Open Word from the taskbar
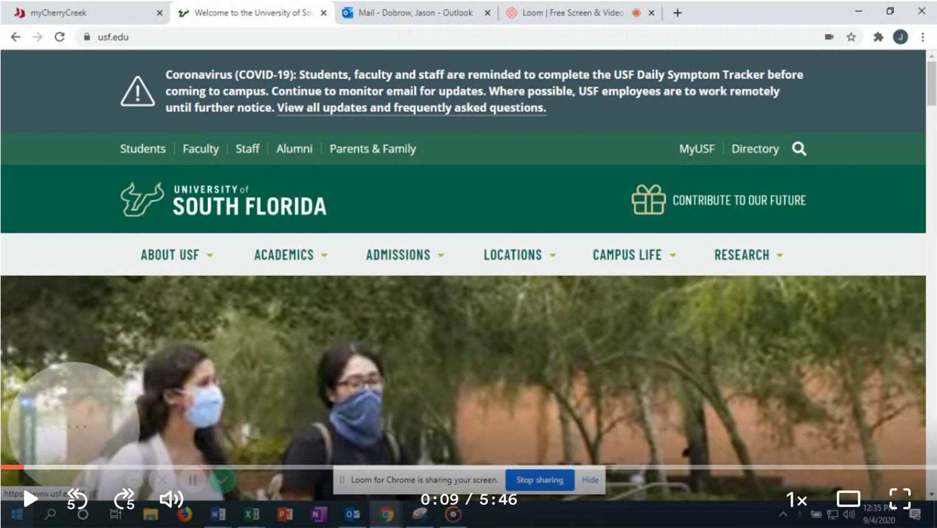 coord(218,514)
